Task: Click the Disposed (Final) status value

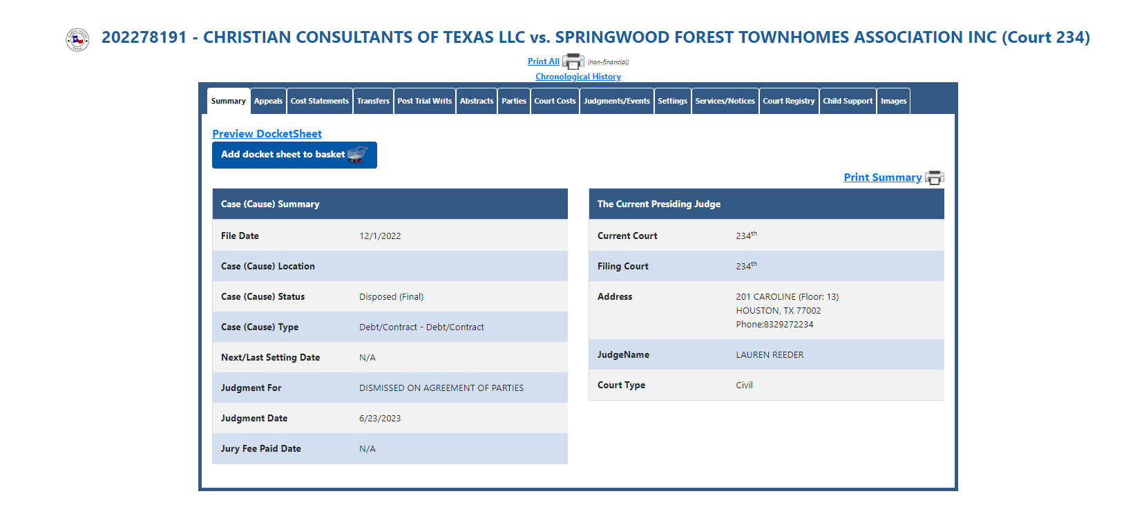Action: (391, 297)
